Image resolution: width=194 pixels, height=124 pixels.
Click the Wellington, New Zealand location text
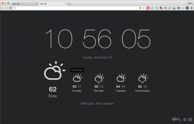pyautogui.click(x=97, y=103)
